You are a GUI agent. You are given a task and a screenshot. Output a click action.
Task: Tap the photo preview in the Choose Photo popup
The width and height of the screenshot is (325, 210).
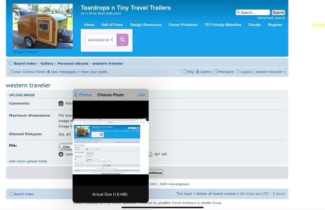[x=111, y=147]
